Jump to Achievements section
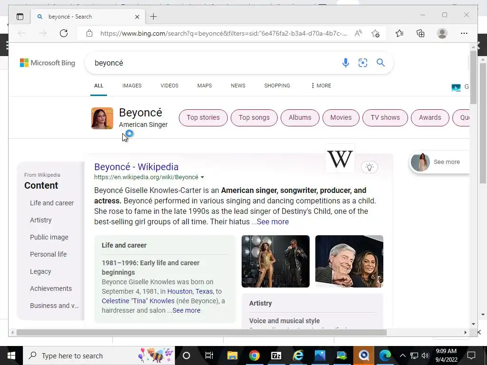 tap(50, 288)
